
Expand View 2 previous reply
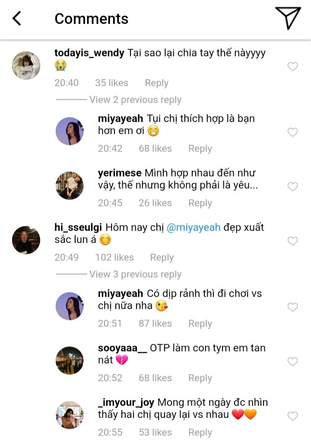(x=135, y=100)
